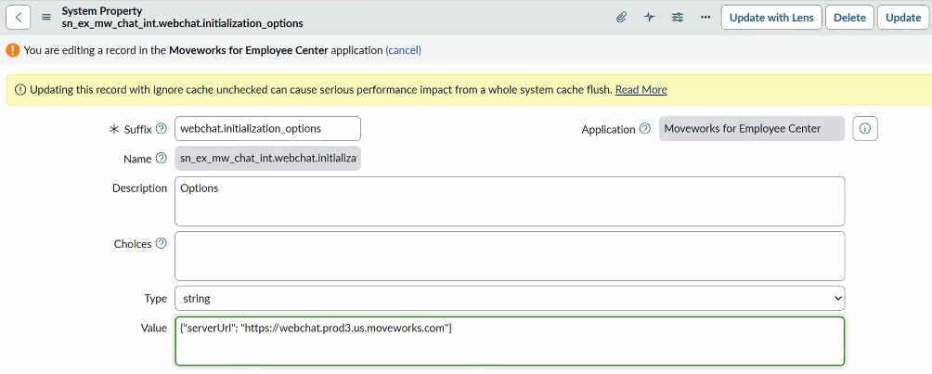Click the Value field label
Image resolution: width=932 pixels, height=374 pixels.
pyautogui.click(x=154, y=329)
